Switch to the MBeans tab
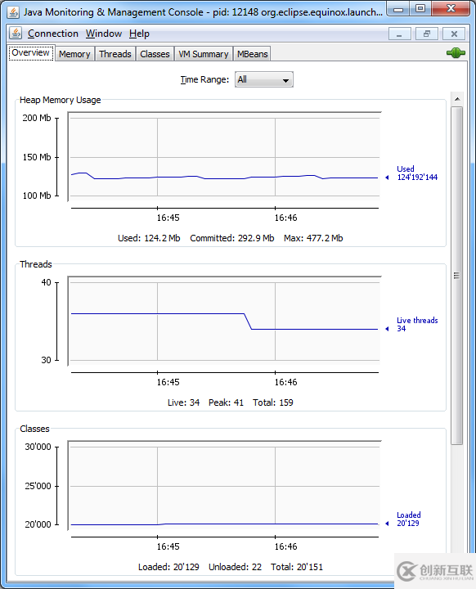Screen dimensions: 476x589 [x=252, y=54]
